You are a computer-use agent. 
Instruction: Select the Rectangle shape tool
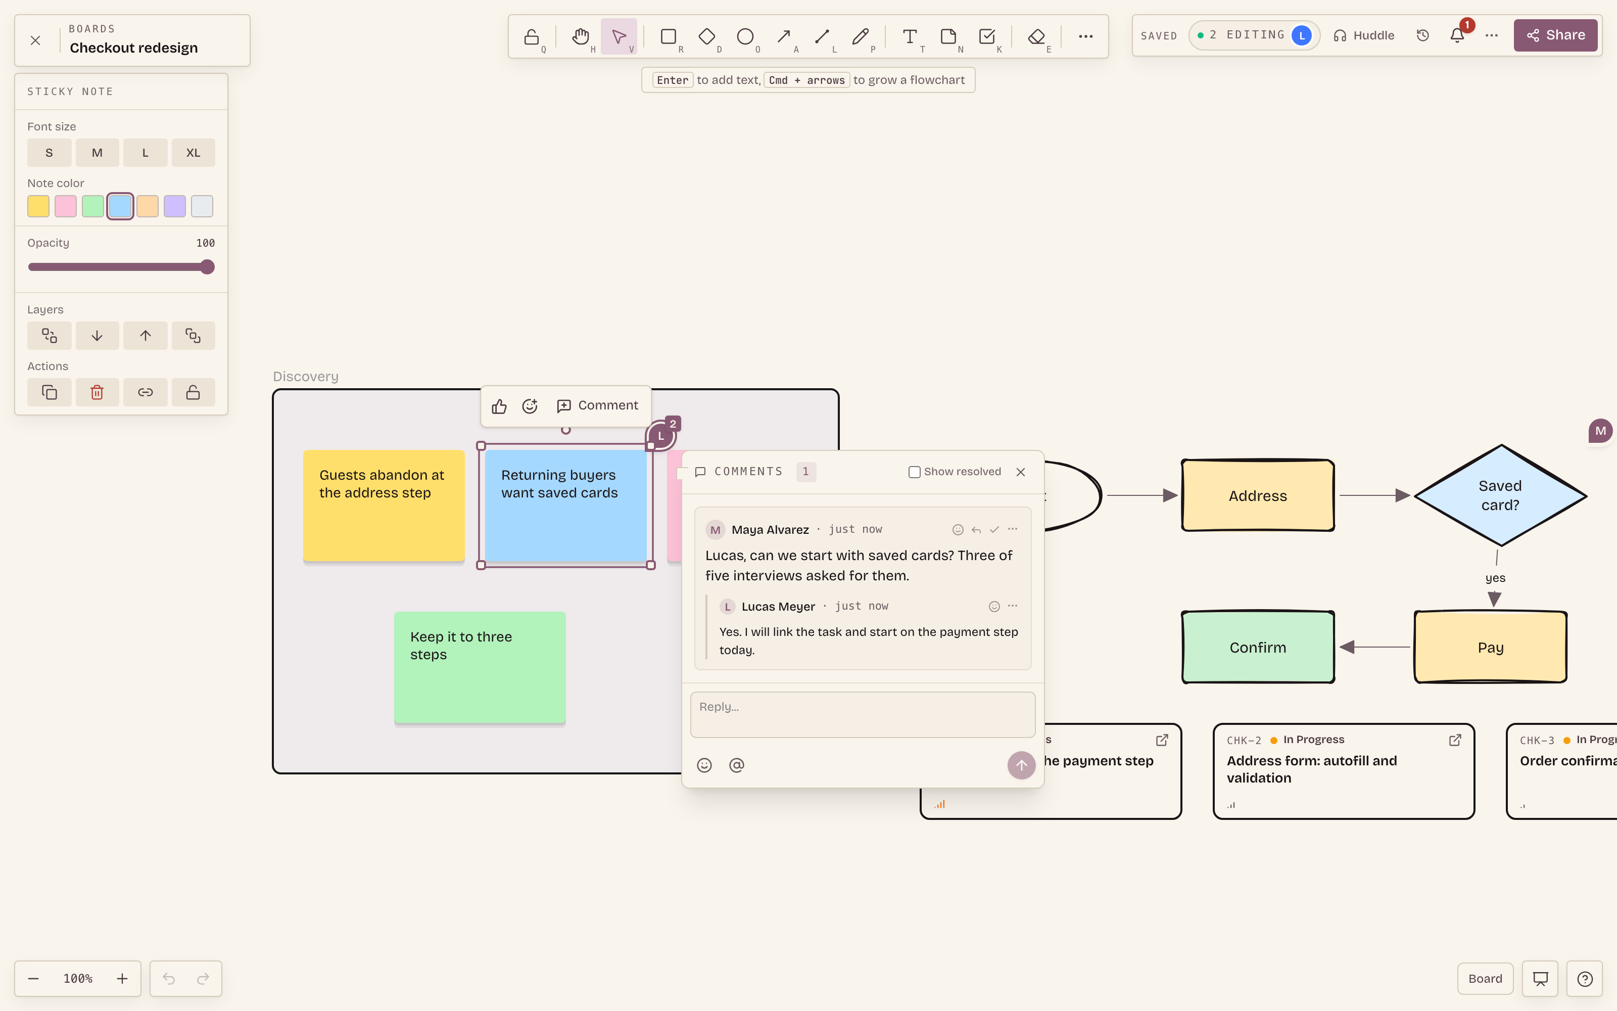pos(668,36)
